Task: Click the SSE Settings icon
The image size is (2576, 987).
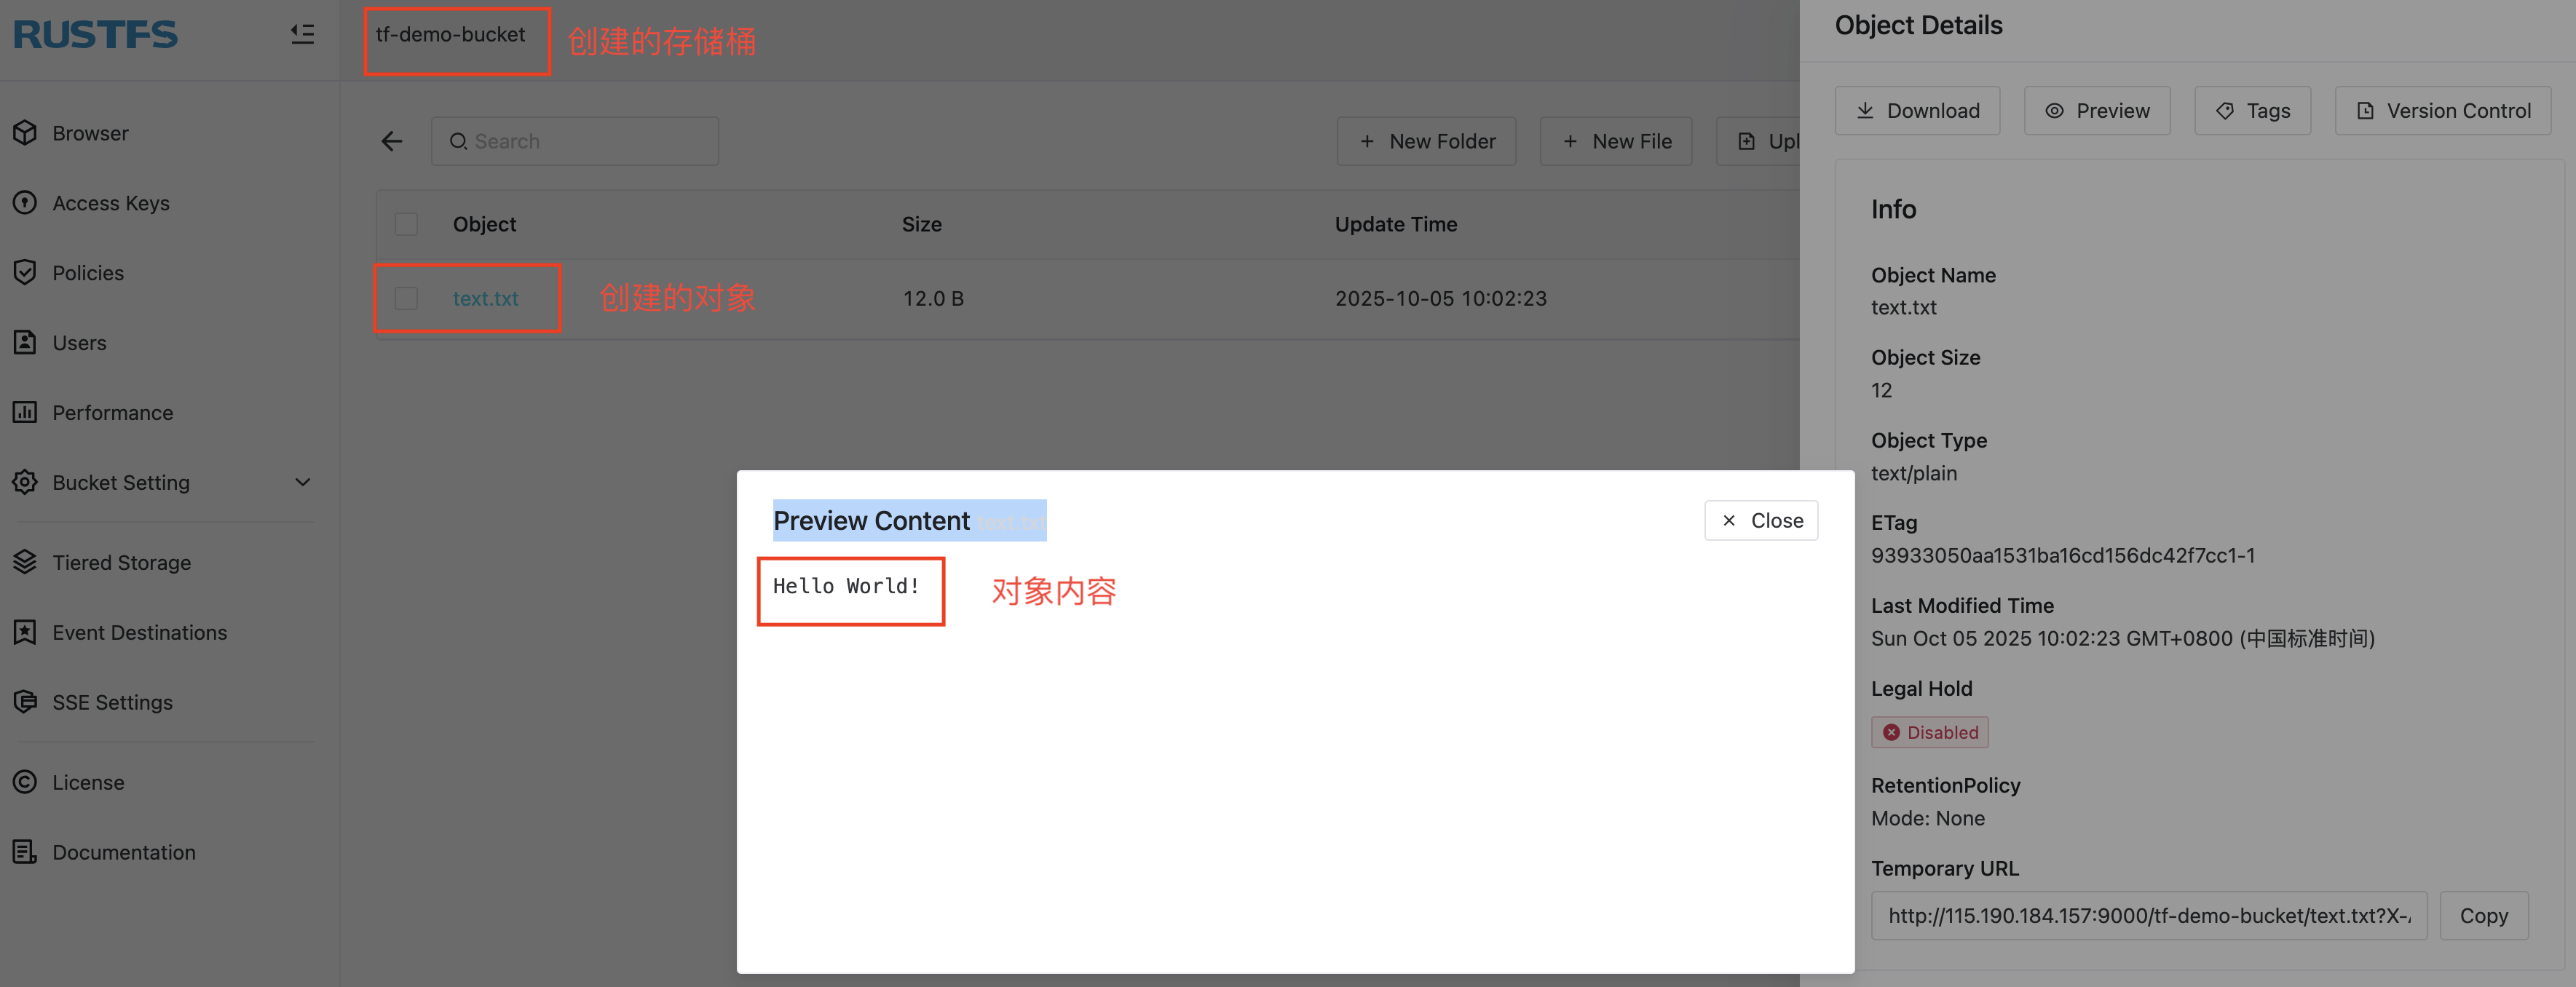Action: [x=25, y=702]
